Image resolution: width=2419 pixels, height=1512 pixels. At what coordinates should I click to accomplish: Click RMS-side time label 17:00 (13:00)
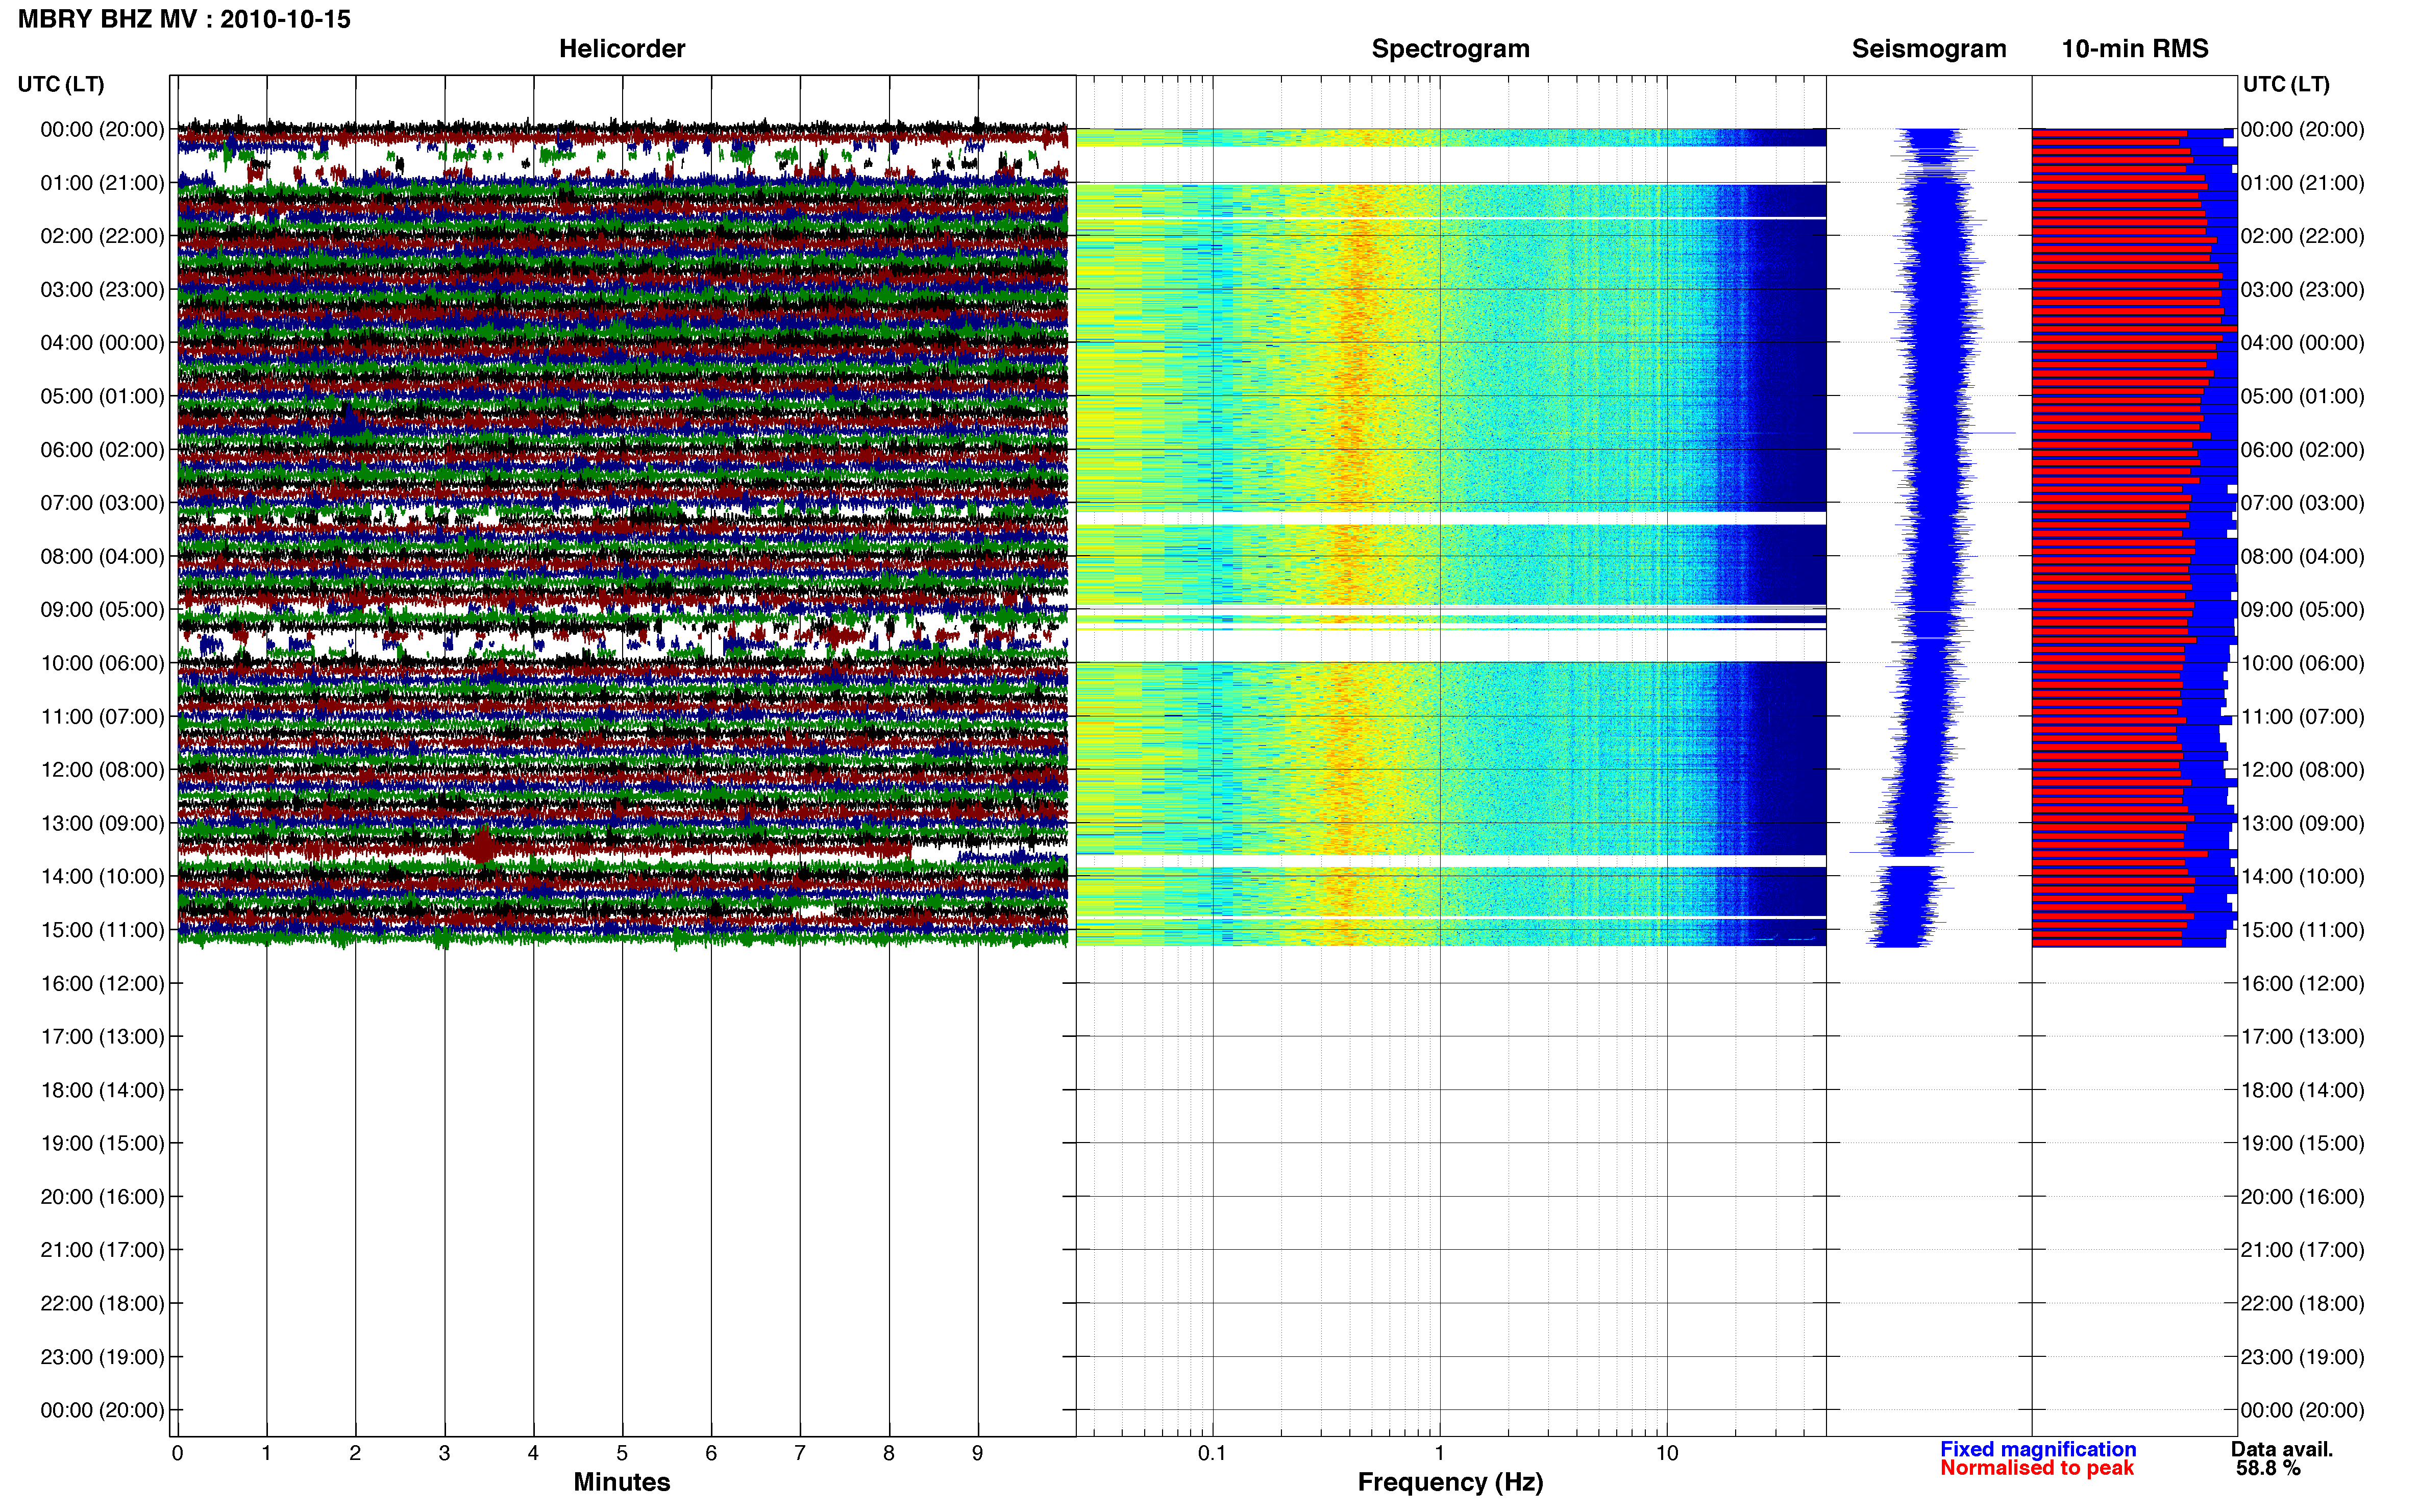[2302, 1037]
